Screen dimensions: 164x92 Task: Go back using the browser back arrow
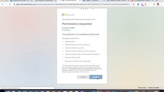coord(3,4)
